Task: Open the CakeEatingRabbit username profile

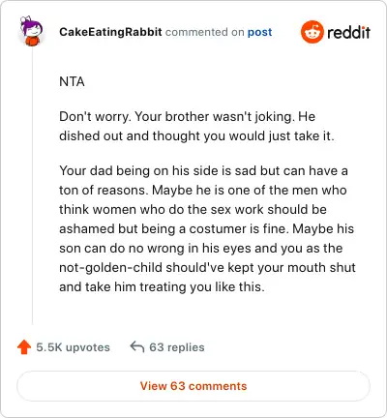Action: 110,32
